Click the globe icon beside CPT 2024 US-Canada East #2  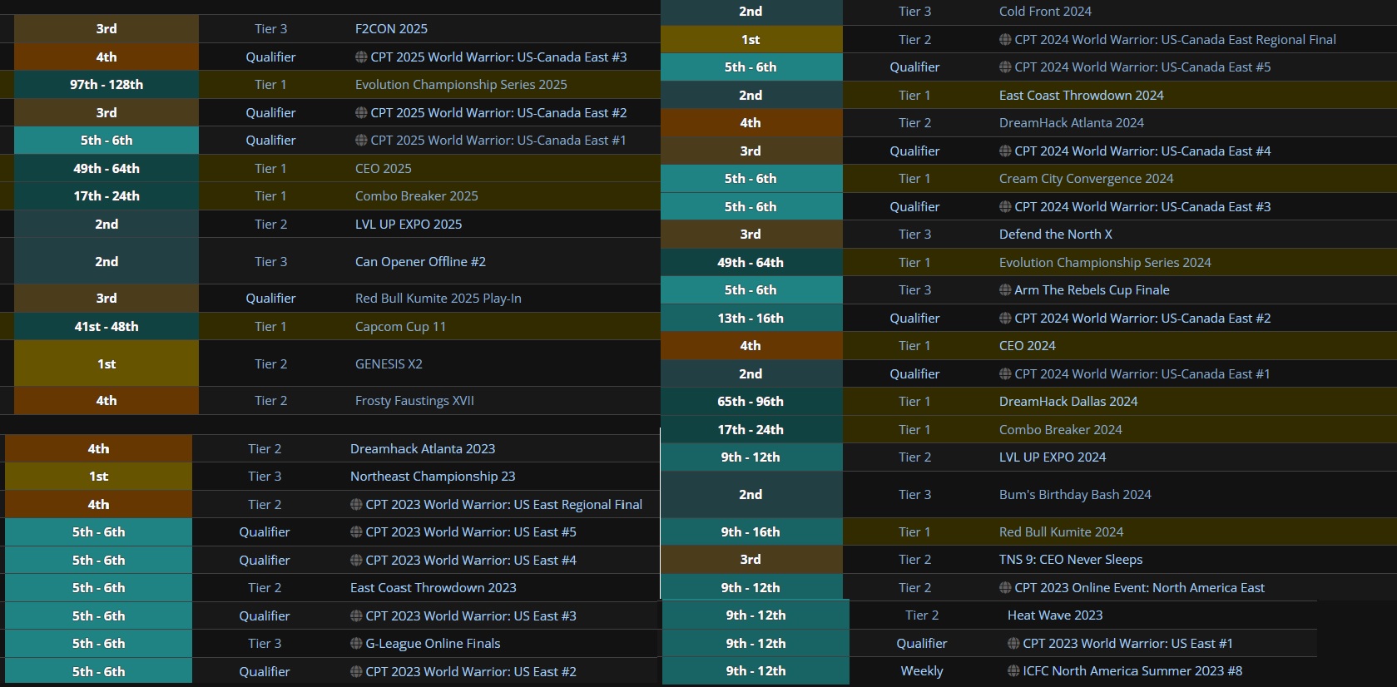click(x=1005, y=319)
